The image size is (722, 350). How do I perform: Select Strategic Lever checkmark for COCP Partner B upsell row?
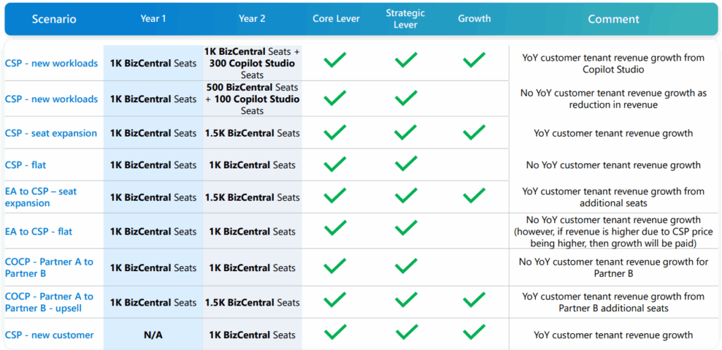(406, 300)
